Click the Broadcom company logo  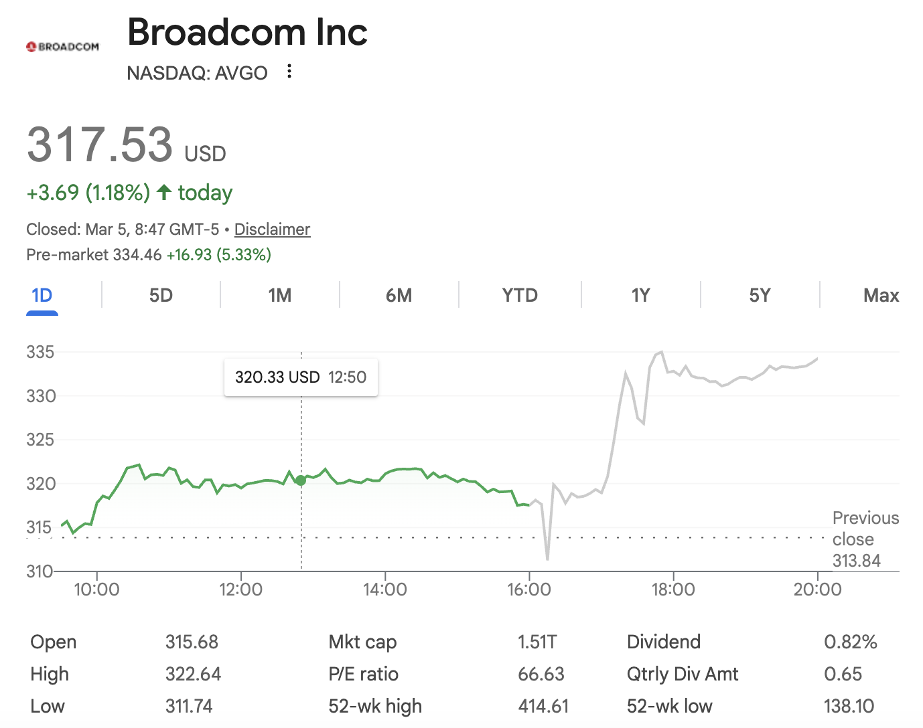(x=62, y=45)
